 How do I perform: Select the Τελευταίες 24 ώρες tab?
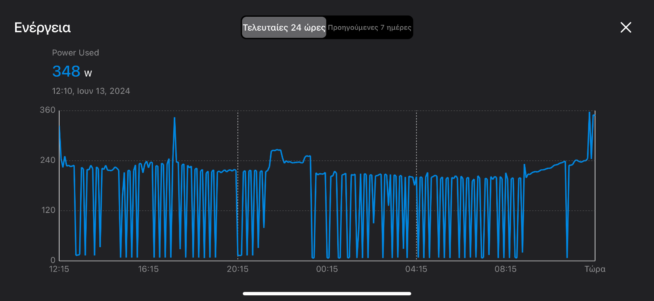(x=284, y=27)
